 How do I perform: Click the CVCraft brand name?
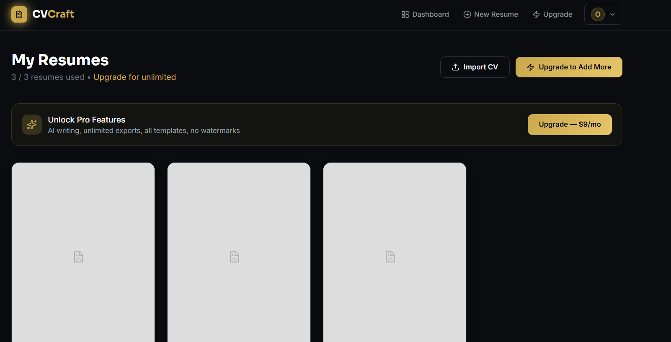click(x=53, y=14)
